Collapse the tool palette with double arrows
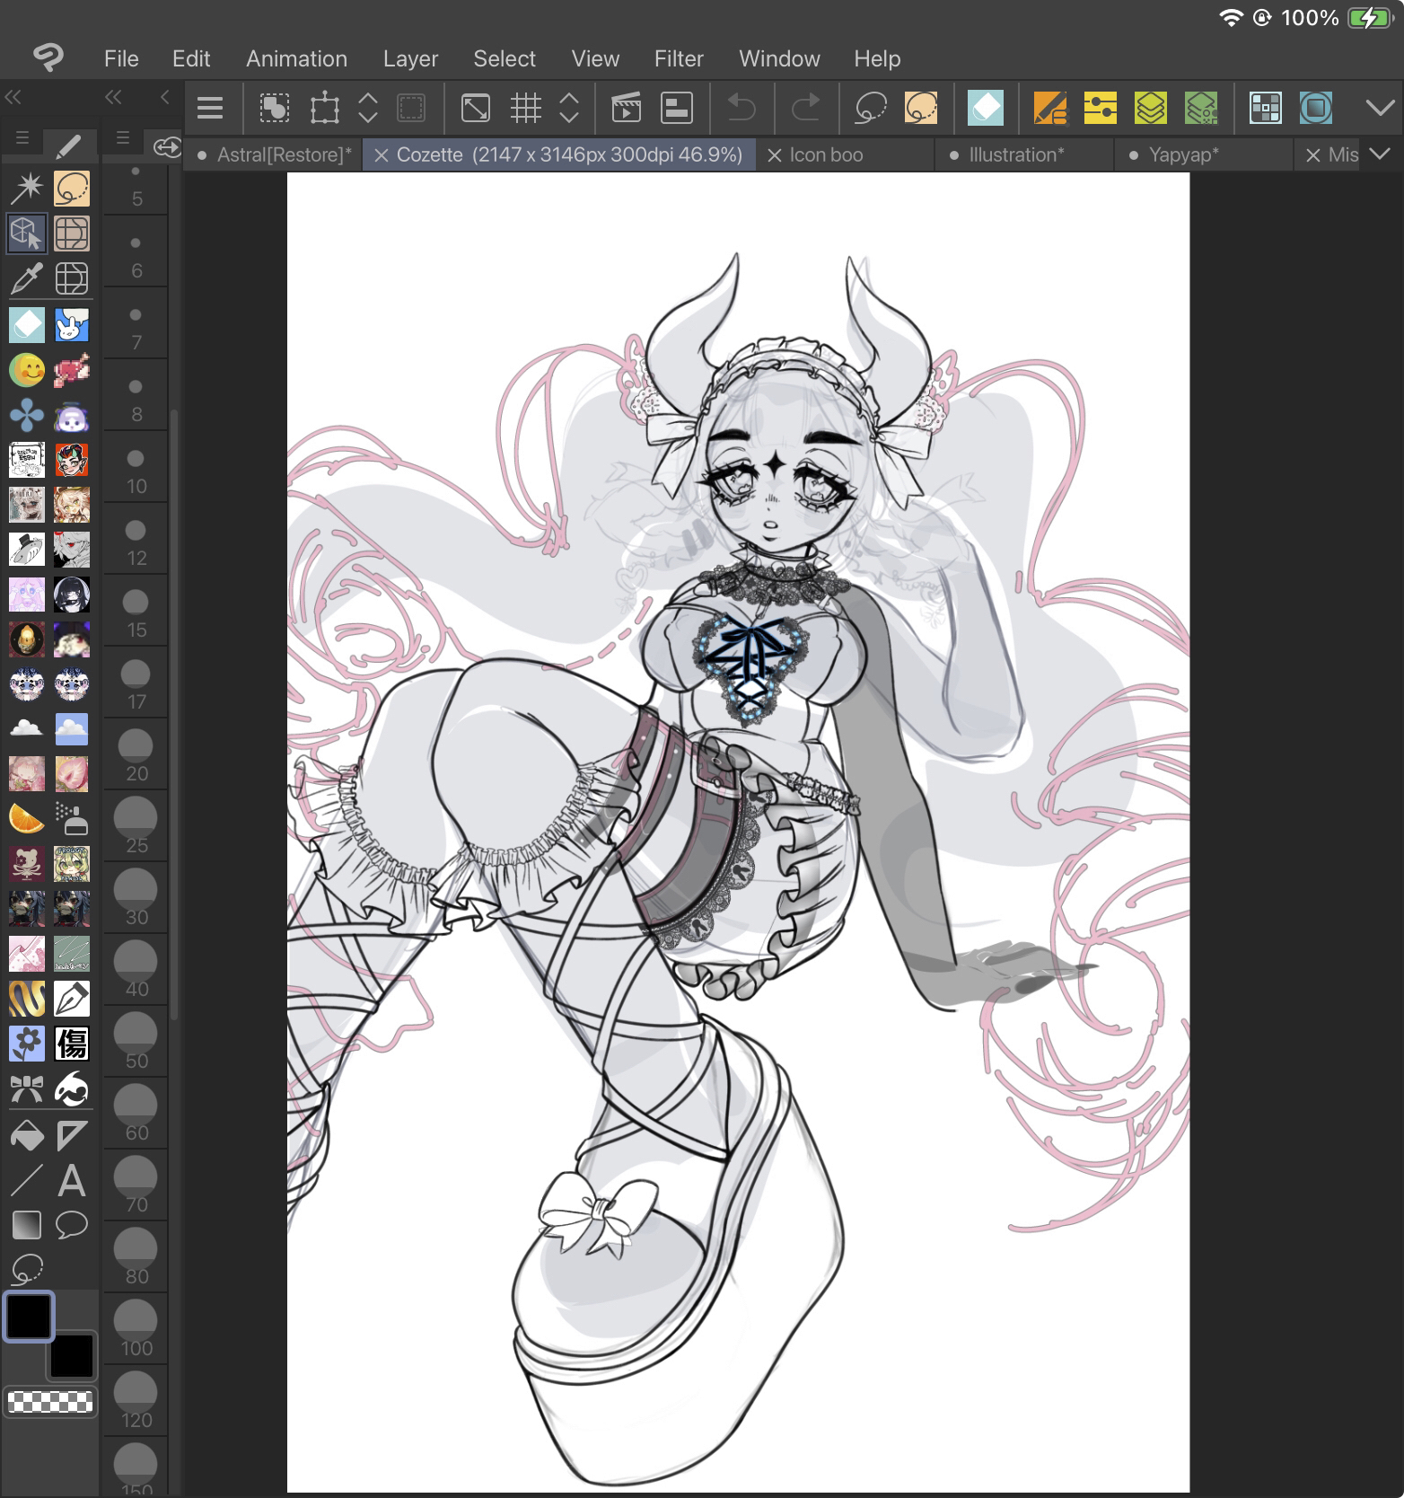The height and width of the screenshot is (1498, 1404). click(13, 97)
